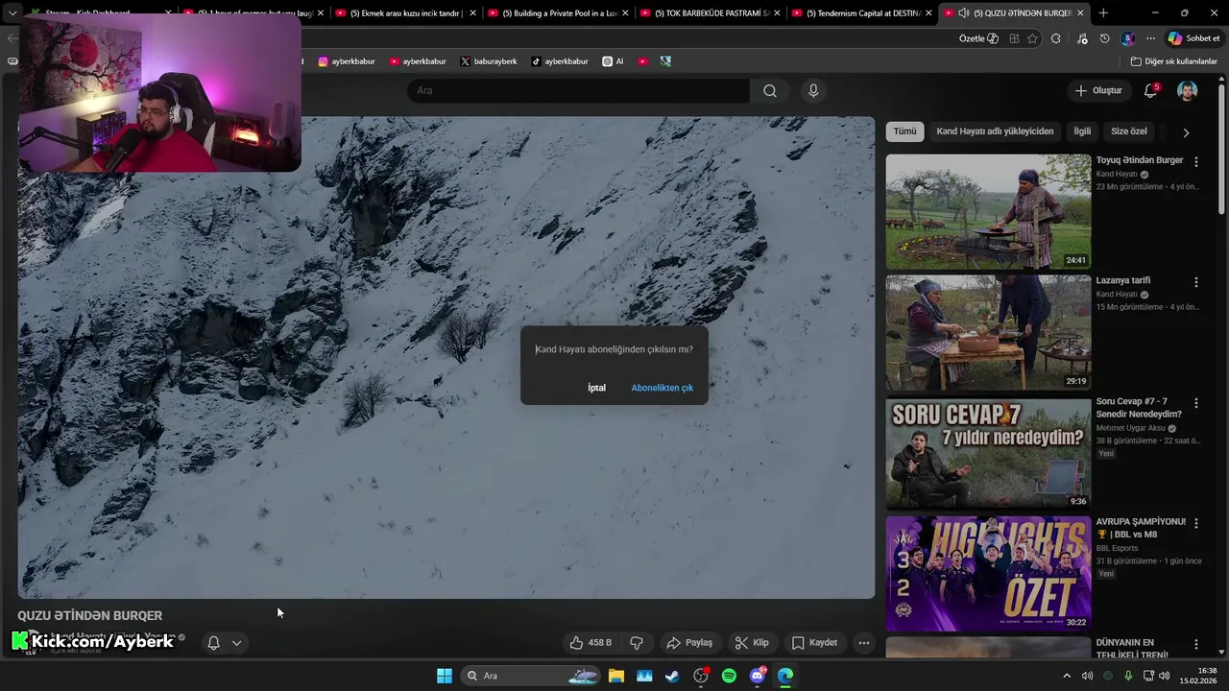The width and height of the screenshot is (1229, 691).
Task: Show hidden system tray icons
Action: coord(1066,676)
